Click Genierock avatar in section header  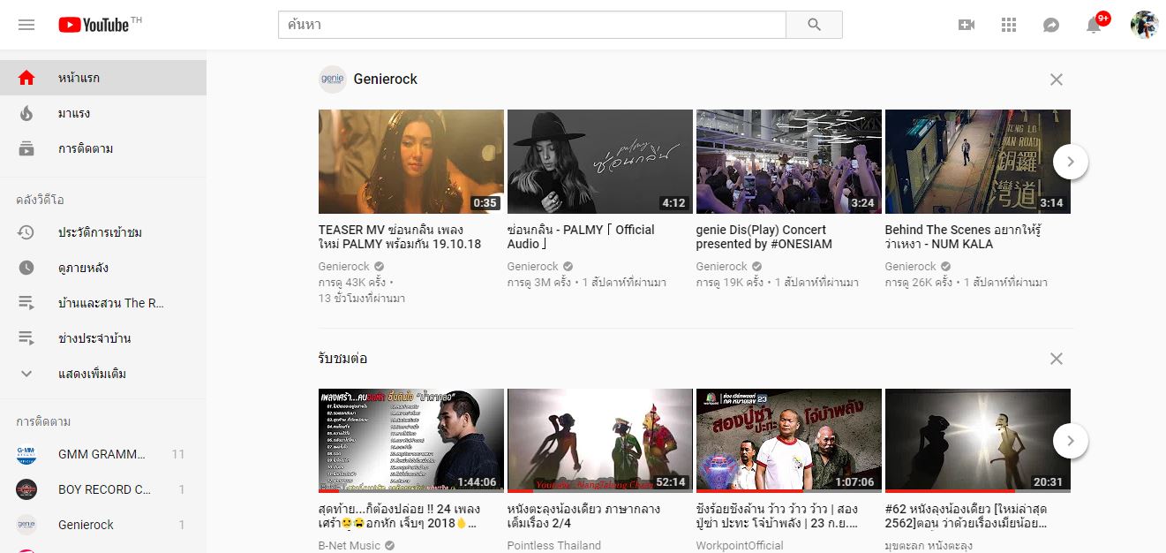point(333,79)
